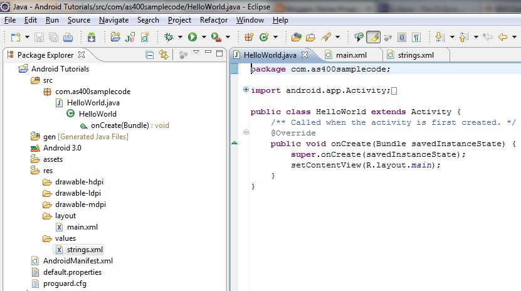Click the New Android Project icon

tap(115, 37)
